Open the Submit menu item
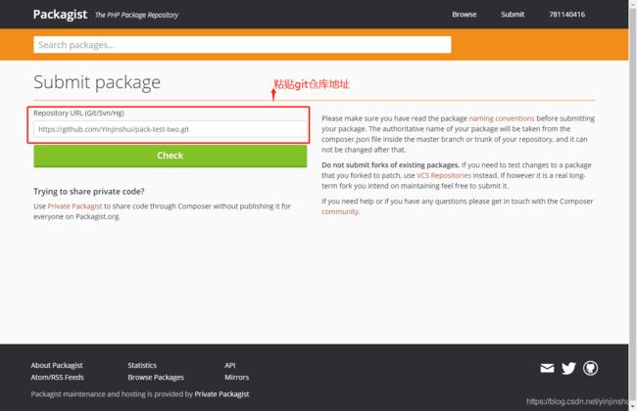 pyautogui.click(x=513, y=15)
